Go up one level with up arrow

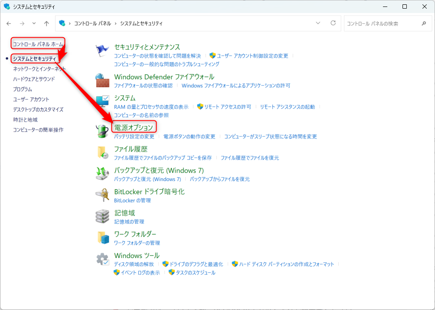pyautogui.click(x=46, y=23)
